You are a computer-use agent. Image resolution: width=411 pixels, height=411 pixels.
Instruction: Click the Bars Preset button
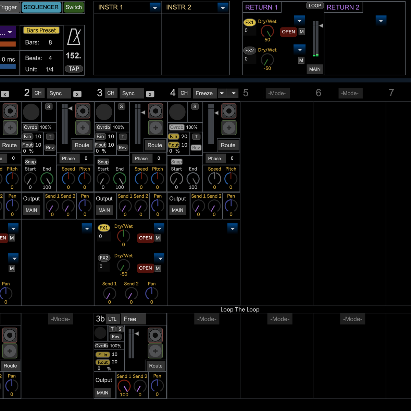point(41,30)
